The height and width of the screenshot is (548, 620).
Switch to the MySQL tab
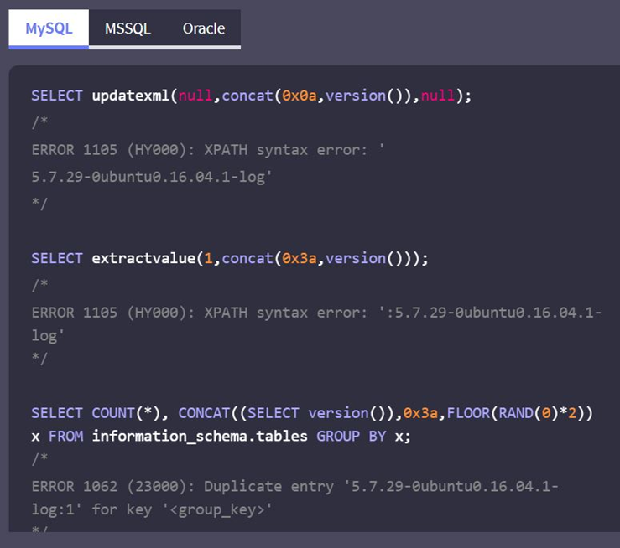pos(49,28)
